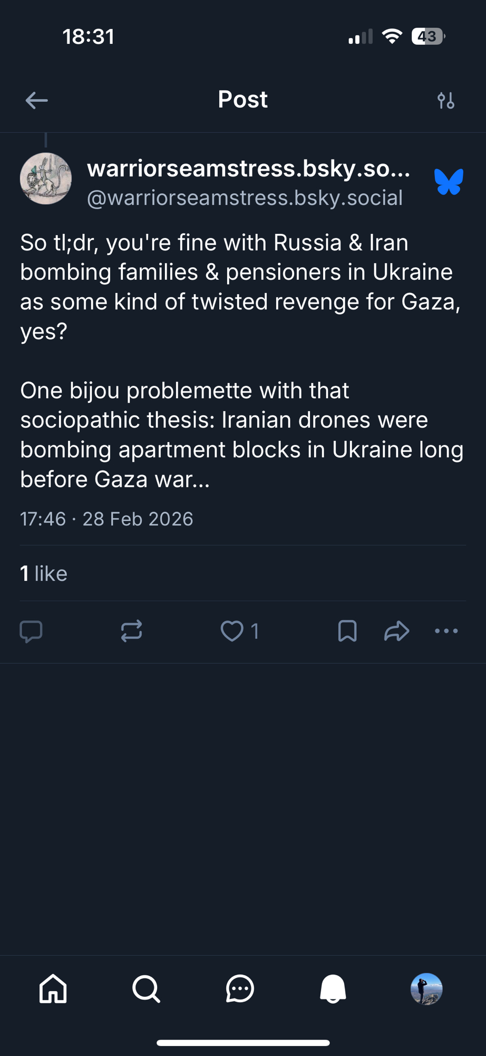Tap the 17:46 · 28 Feb 2026 timestamp
The height and width of the screenshot is (1056, 486).
click(x=106, y=519)
